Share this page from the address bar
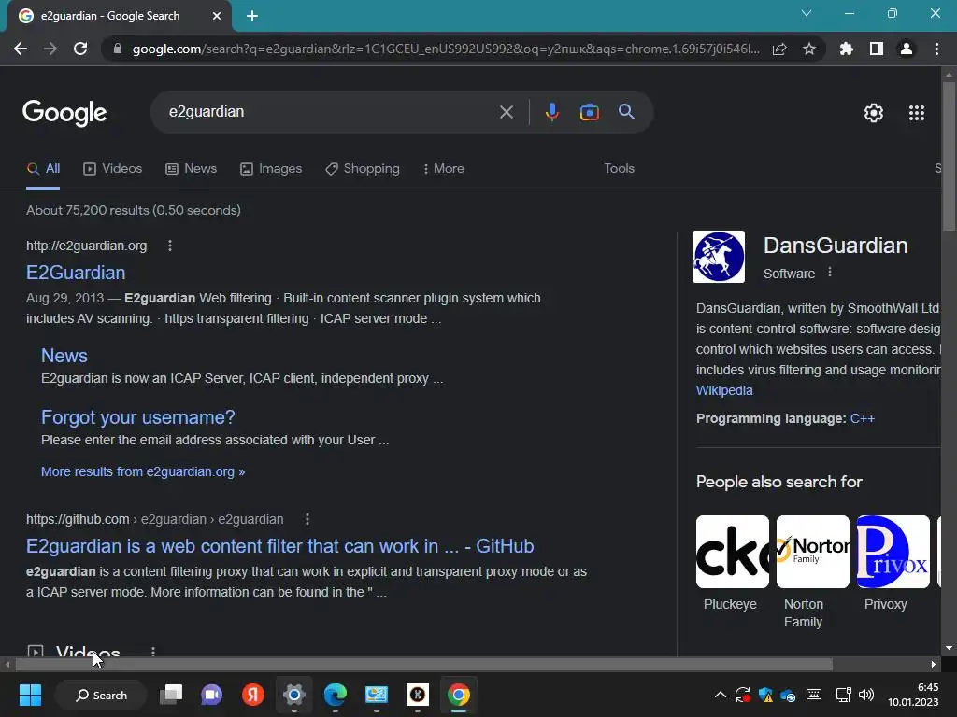 coord(779,49)
